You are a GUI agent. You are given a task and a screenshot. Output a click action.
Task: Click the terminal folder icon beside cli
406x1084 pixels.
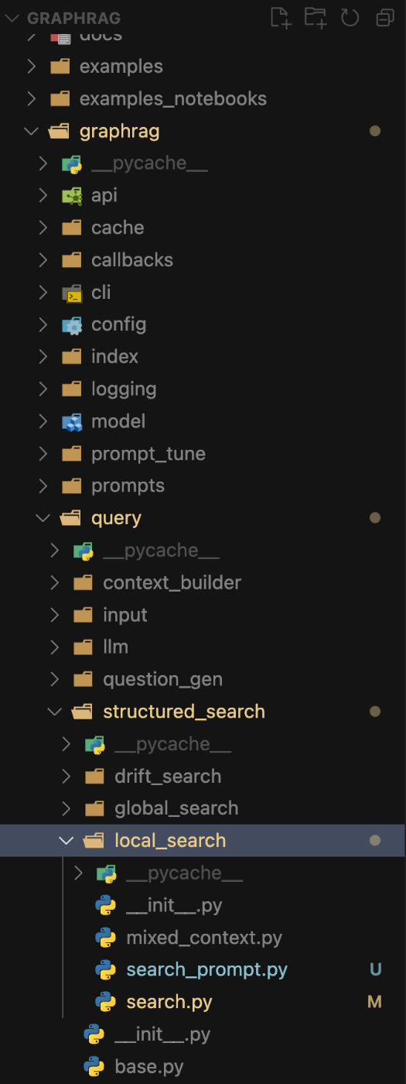pos(72,292)
